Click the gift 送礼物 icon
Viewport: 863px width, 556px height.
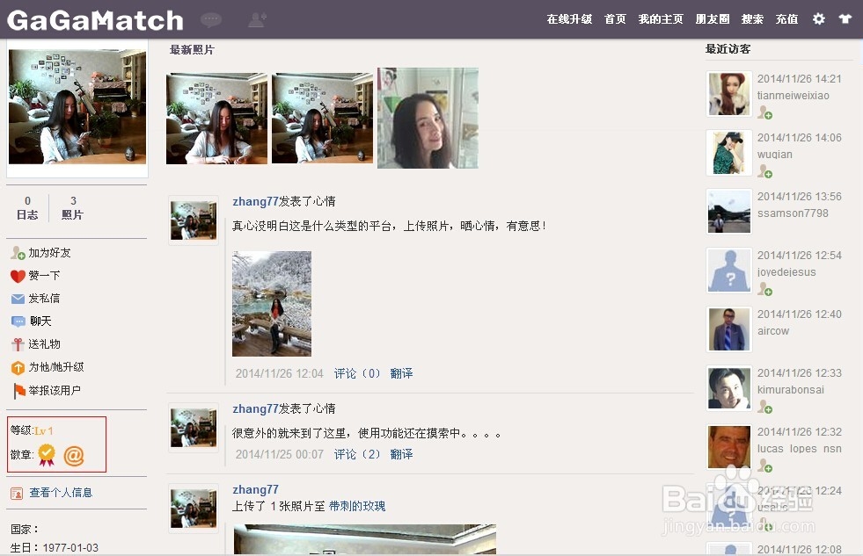(18, 344)
